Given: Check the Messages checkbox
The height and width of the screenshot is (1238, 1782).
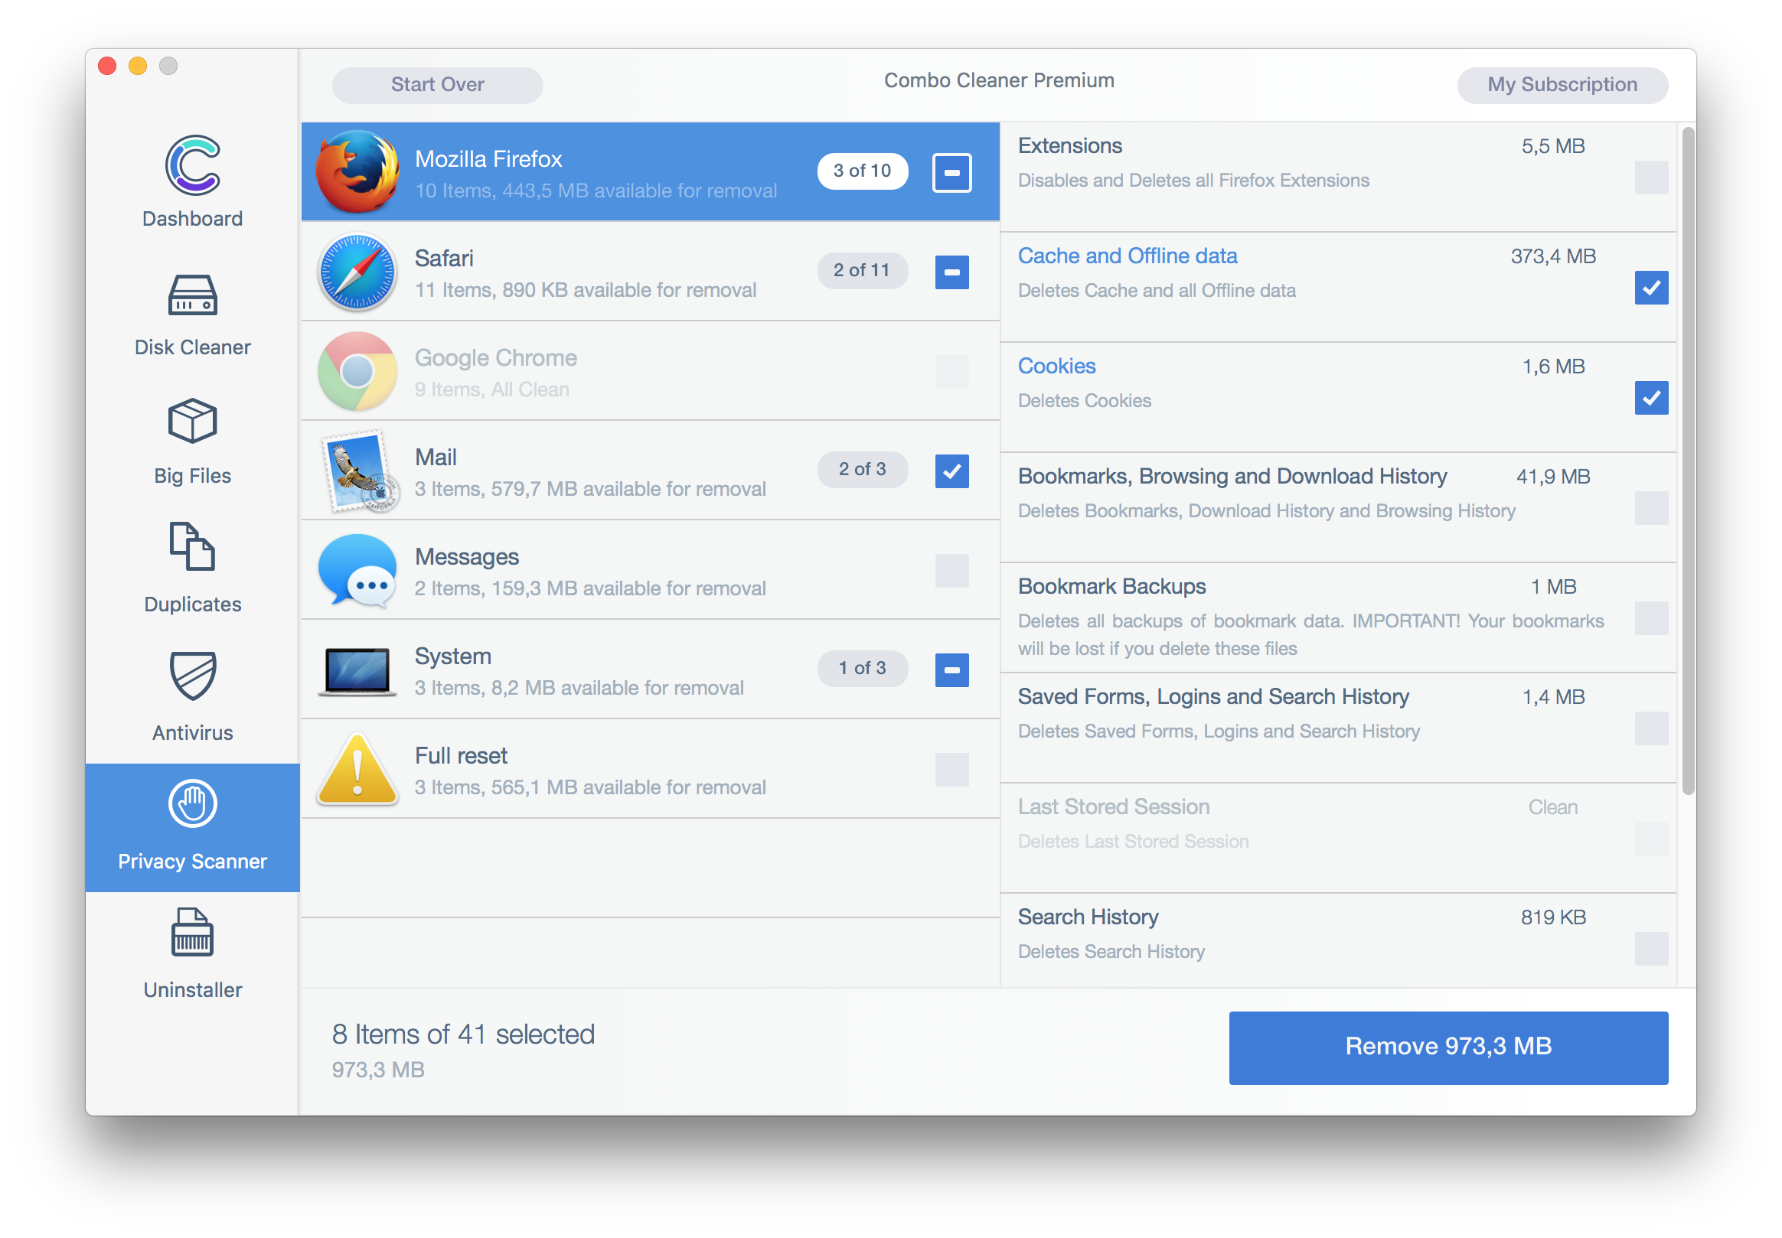Looking at the screenshot, I should click(x=952, y=570).
